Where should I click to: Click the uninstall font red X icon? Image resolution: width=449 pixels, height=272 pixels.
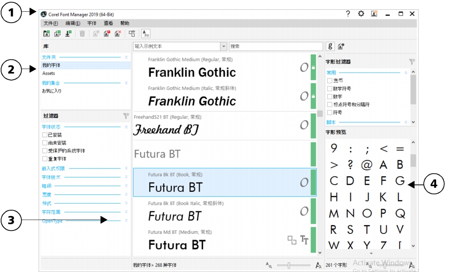[x=118, y=34]
